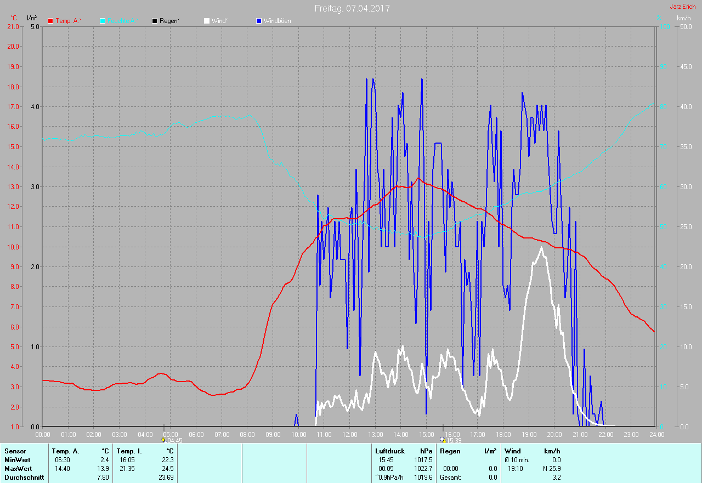Click the white Wind legend swatch
Image resolution: width=702 pixels, height=483 pixels.
pyautogui.click(x=207, y=21)
